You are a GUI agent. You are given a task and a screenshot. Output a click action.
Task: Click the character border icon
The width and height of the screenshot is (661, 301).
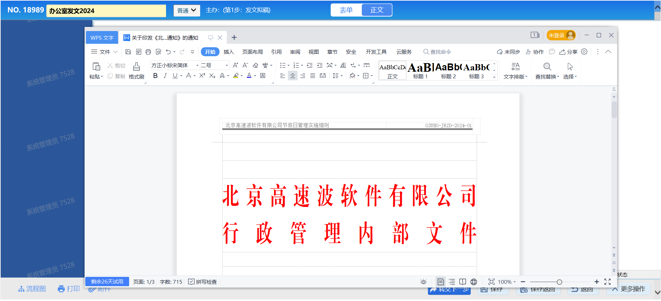coord(263,76)
